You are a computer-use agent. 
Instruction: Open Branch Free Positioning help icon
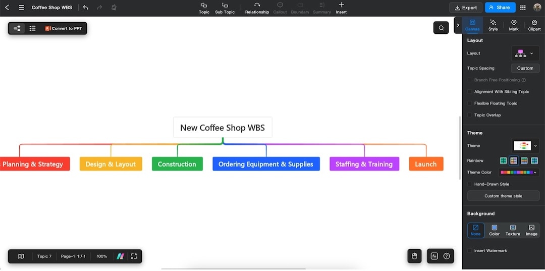523,80
